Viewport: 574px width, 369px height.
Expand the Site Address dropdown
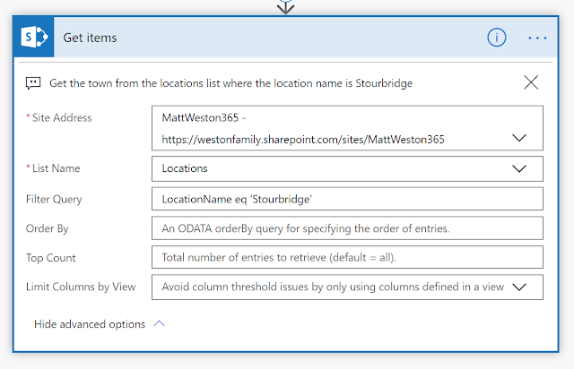coord(518,138)
